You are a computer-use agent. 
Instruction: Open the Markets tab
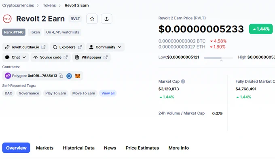click(45, 148)
